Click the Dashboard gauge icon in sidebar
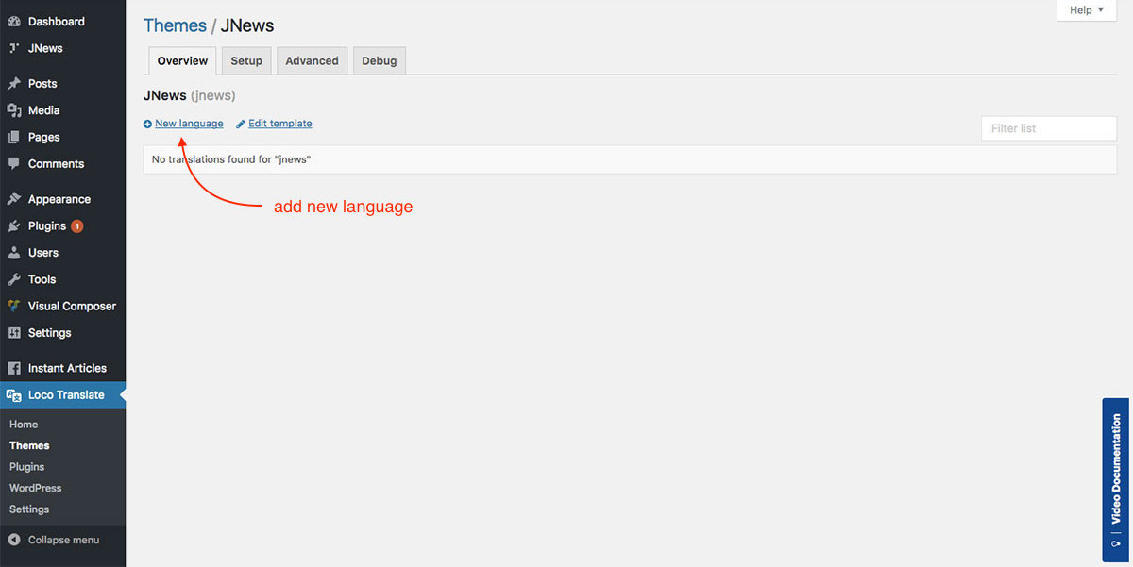 pyautogui.click(x=14, y=22)
